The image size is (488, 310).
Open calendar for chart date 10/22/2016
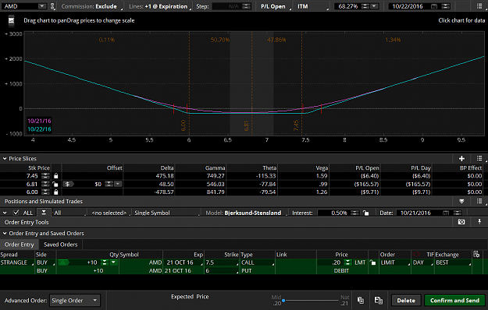pyautogui.click(x=434, y=6)
